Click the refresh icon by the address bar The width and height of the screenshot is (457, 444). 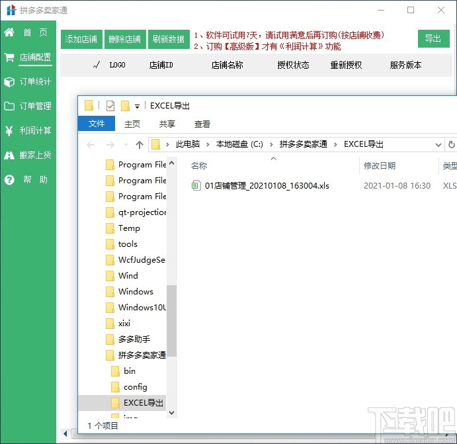(x=451, y=145)
